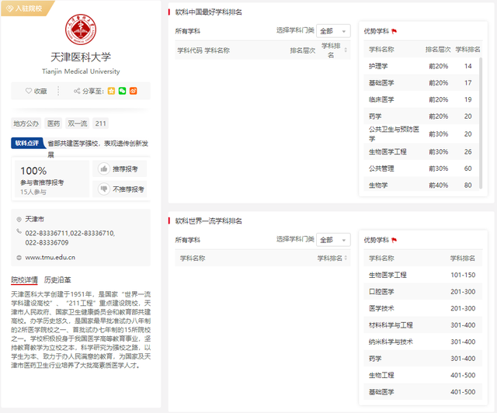Switch to the 历史沿革 tab
Image resolution: width=497 pixels, height=413 pixels.
57,280
